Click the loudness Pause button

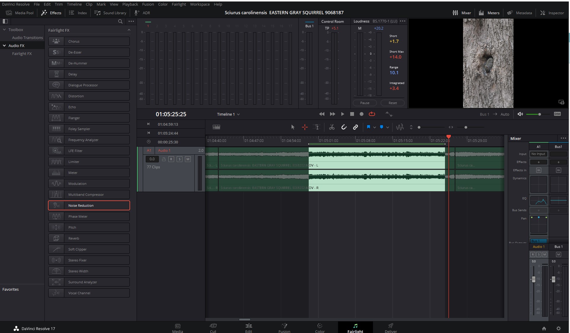point(365,103)
